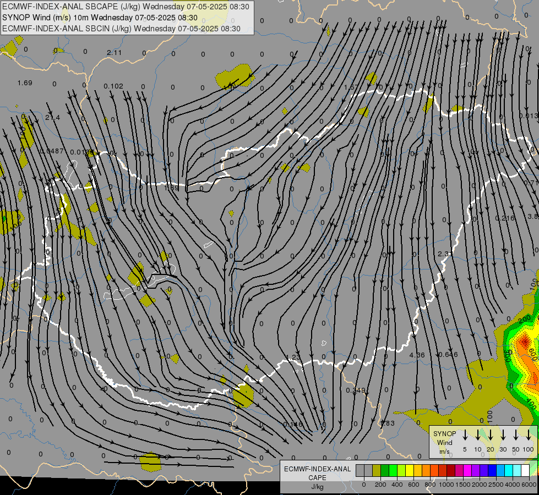The height and width of the screenshot is (495, 539).
Task: Click the 1500 tick label on CAPE scale
Action: click(463, 485)
